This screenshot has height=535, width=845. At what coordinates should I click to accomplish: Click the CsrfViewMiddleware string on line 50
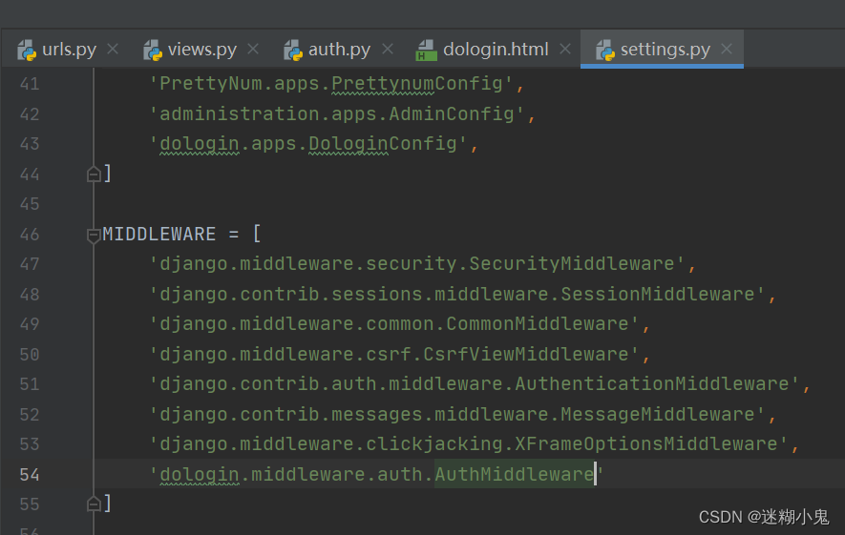click(x=394, y=354)
